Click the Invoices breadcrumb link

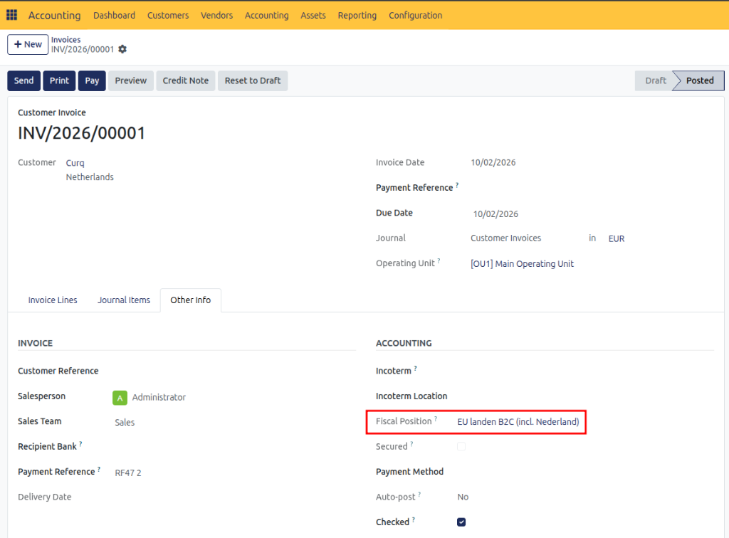[x=65, y=39]
